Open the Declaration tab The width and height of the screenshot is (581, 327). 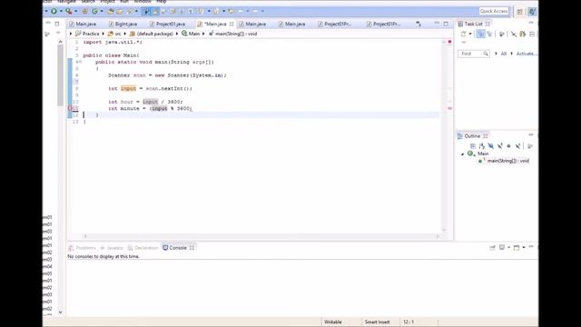[143, 248]
